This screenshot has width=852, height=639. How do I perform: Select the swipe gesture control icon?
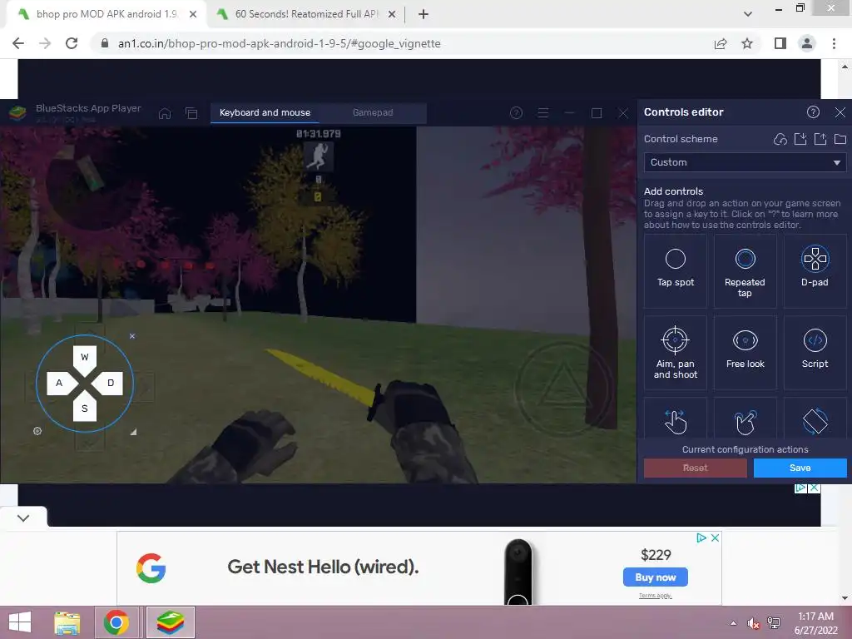coord(676,422)
